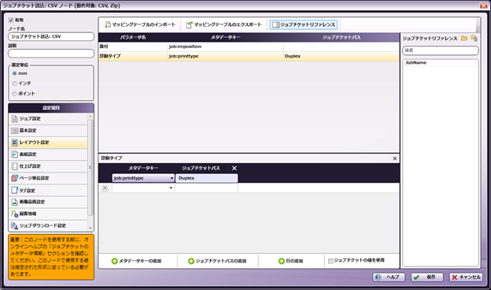The height and width of the screenshot is (290, 491).
Task: Select ページ単位設定 in the settings list
Action: (48, 178)
